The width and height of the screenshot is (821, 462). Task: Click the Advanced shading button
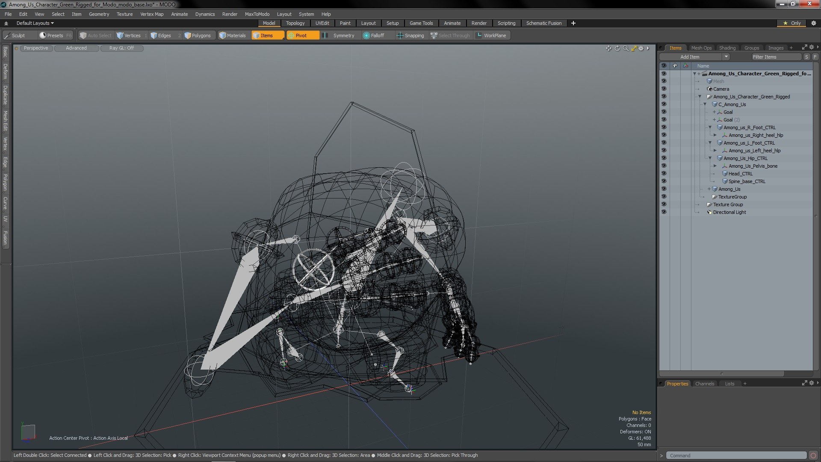77,48
